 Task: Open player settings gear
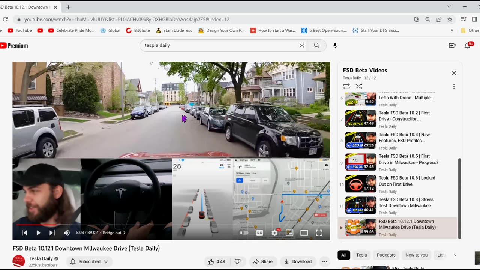274,233
